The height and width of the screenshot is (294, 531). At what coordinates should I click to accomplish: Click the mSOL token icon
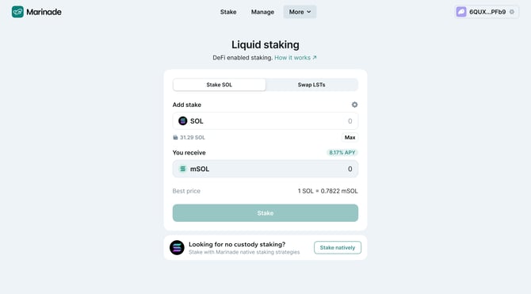[182, 169]
